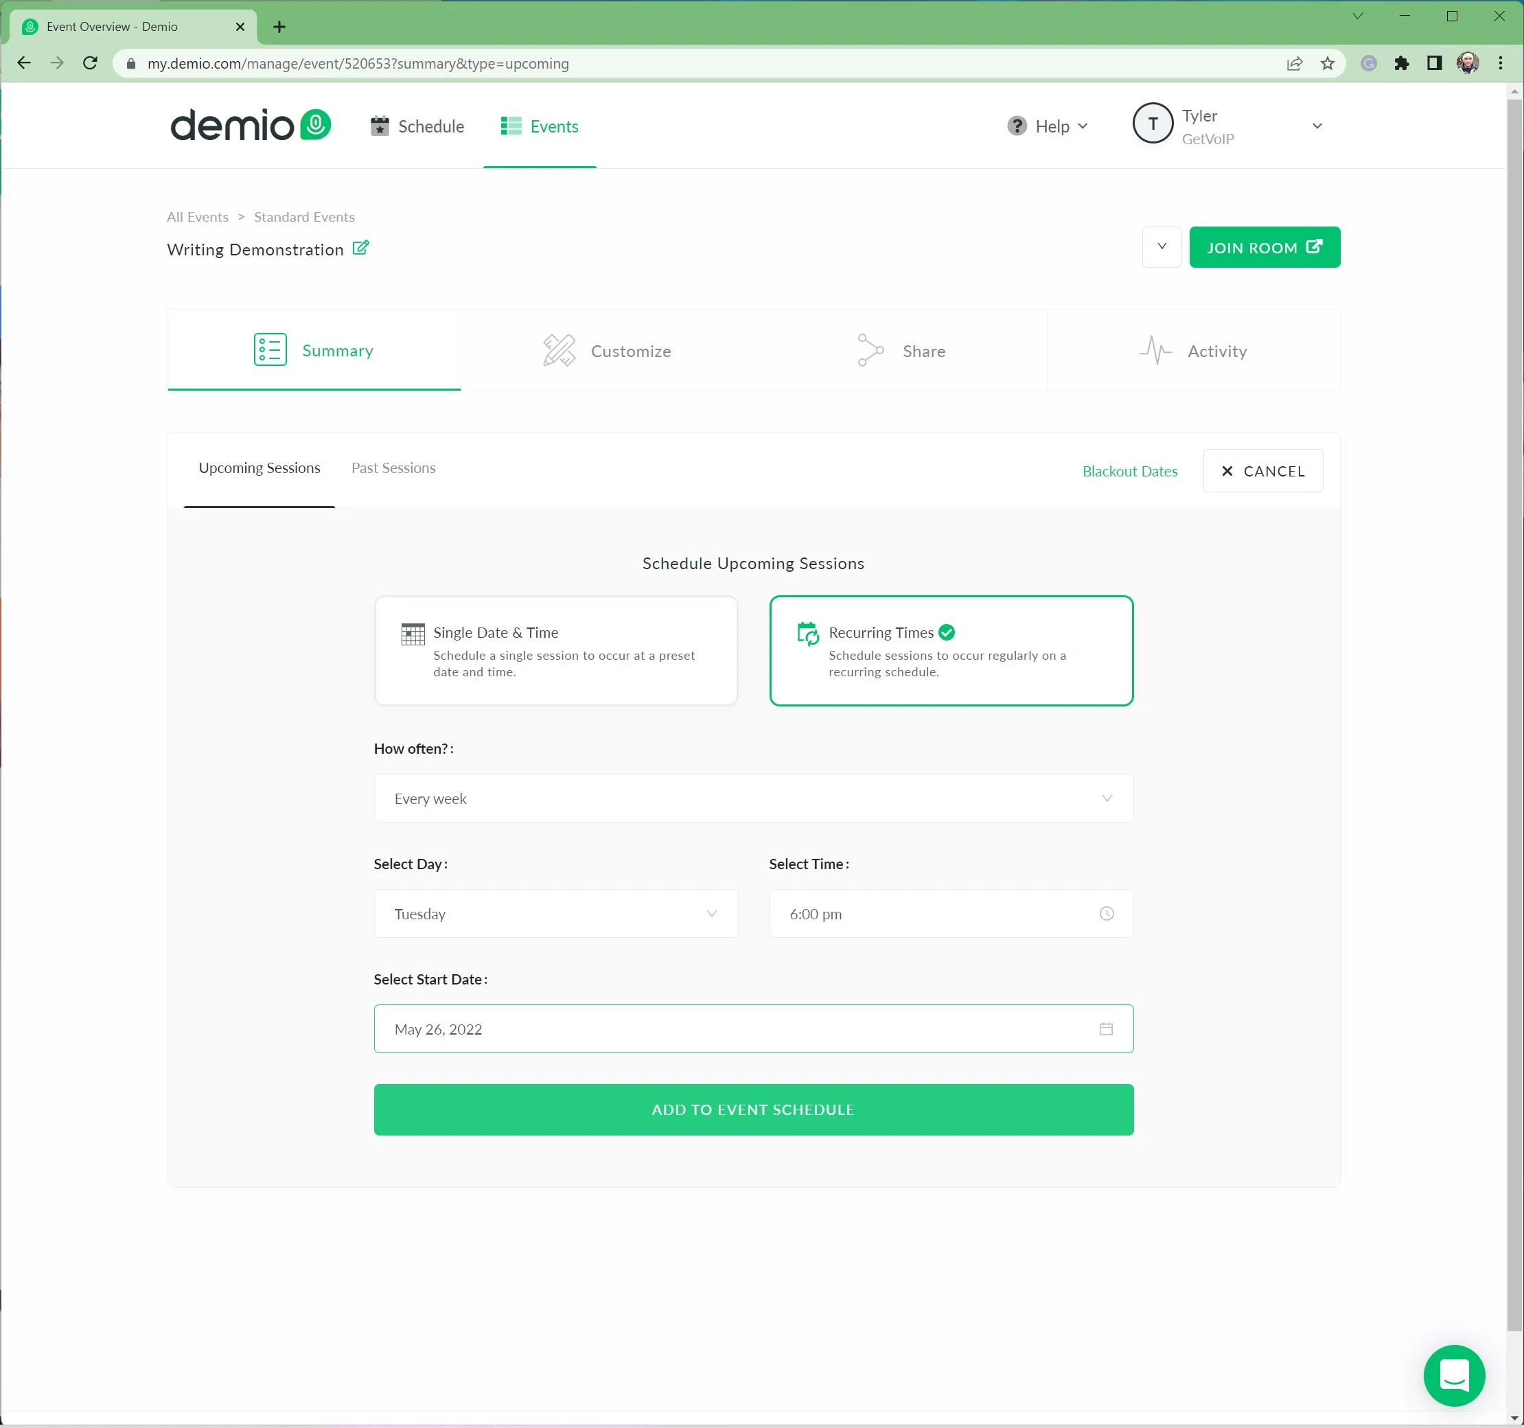Screen dimensions: 1524x1428
Task: Click the Select Start Date input field
Action: tap(752, 1028)
